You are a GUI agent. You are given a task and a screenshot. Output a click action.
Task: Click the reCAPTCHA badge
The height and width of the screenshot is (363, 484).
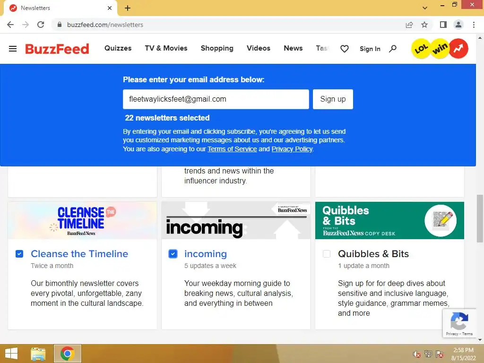459,323
